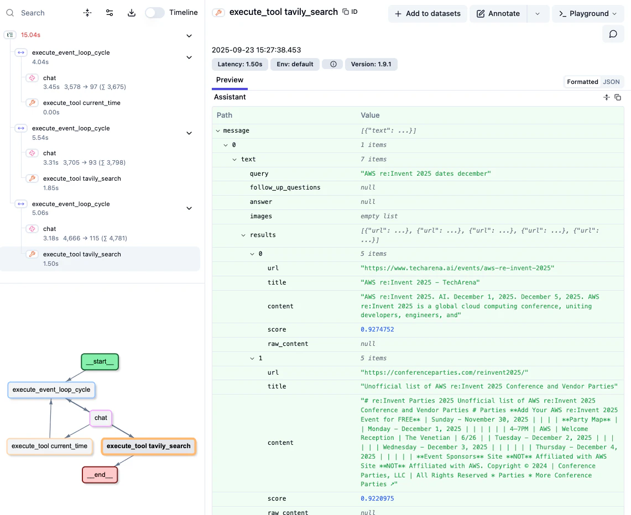Select the Formatted view
The height and width of the screenshot is (515, 631).
[582, 82]
